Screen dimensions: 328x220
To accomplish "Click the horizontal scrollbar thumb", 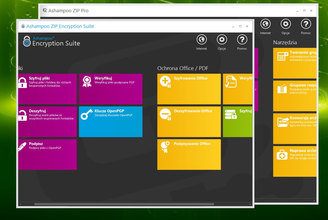I will tap(124, 204).
